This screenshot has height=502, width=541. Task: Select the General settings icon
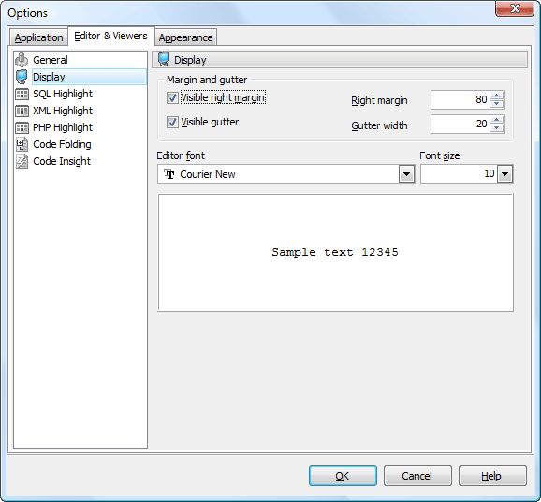22,60
